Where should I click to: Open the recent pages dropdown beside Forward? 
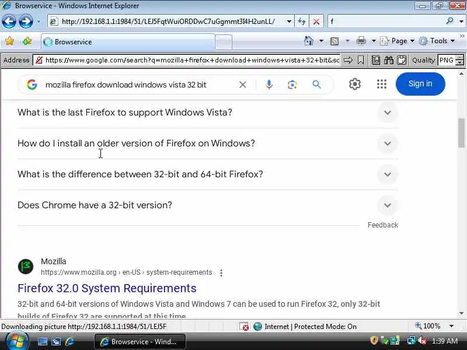pos(39,22)
